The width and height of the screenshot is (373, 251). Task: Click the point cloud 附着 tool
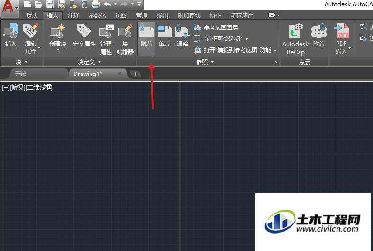(x=319, y=35)
